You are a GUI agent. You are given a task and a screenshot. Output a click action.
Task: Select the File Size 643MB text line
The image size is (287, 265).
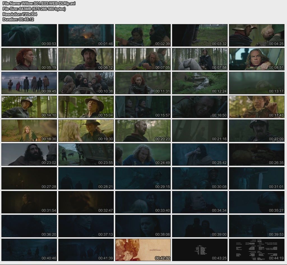[34, 9]
